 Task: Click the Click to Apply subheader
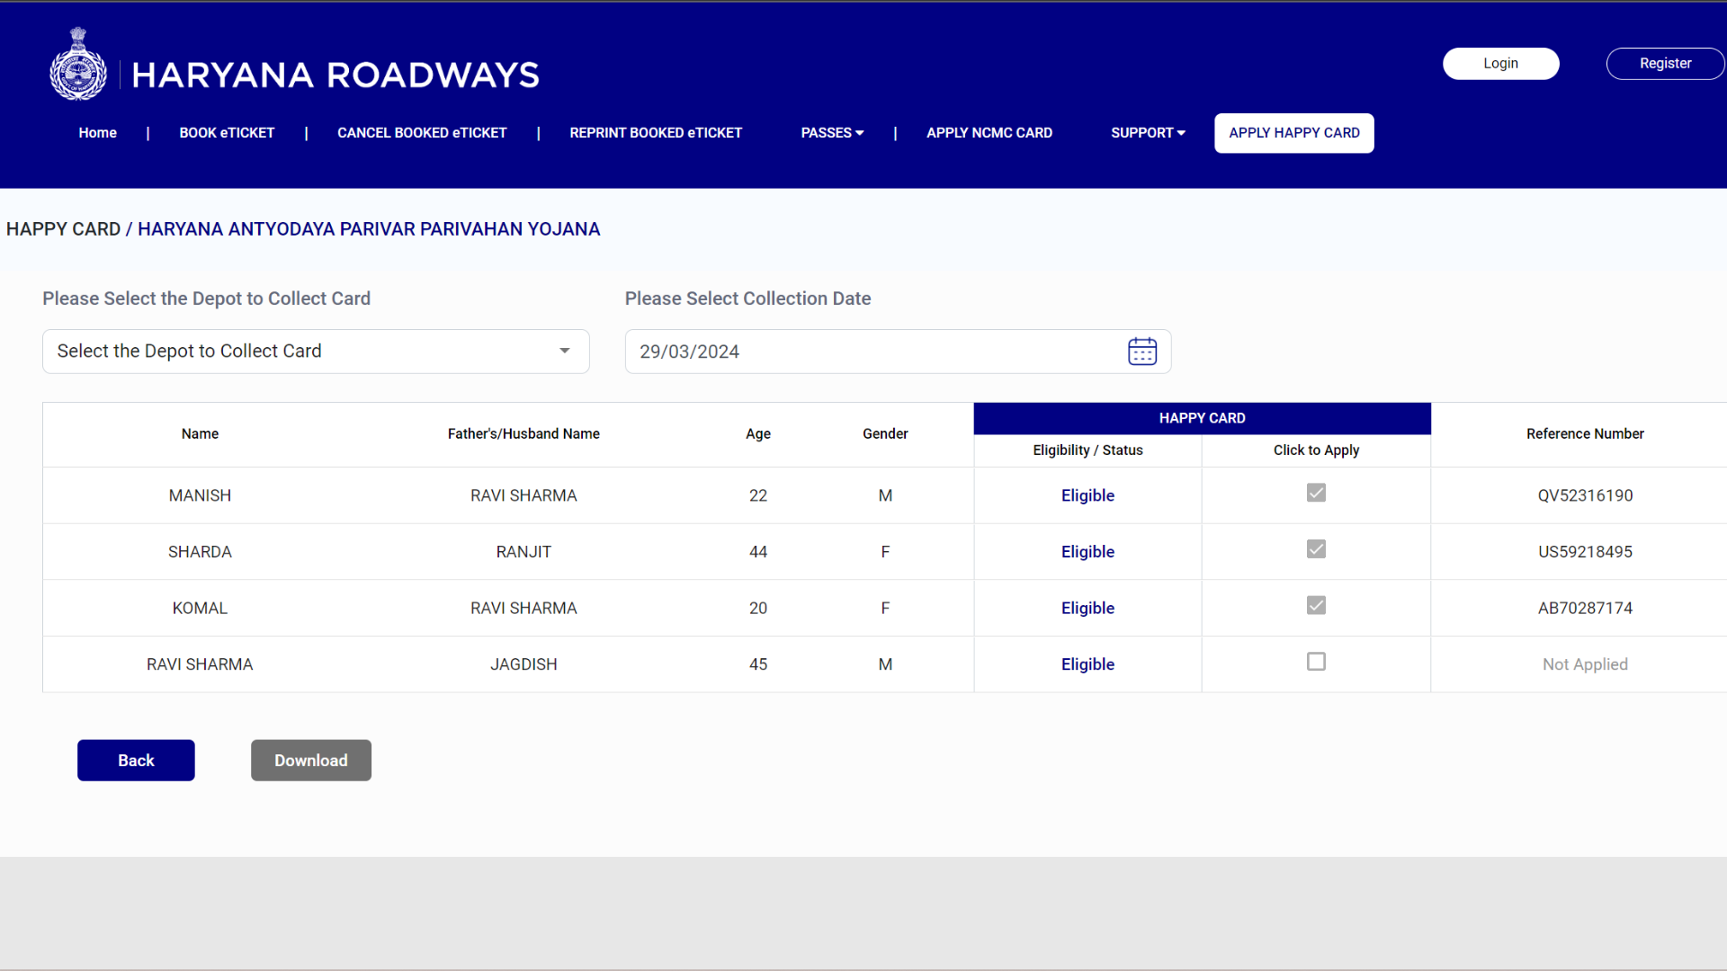[x=1316, y=450]
